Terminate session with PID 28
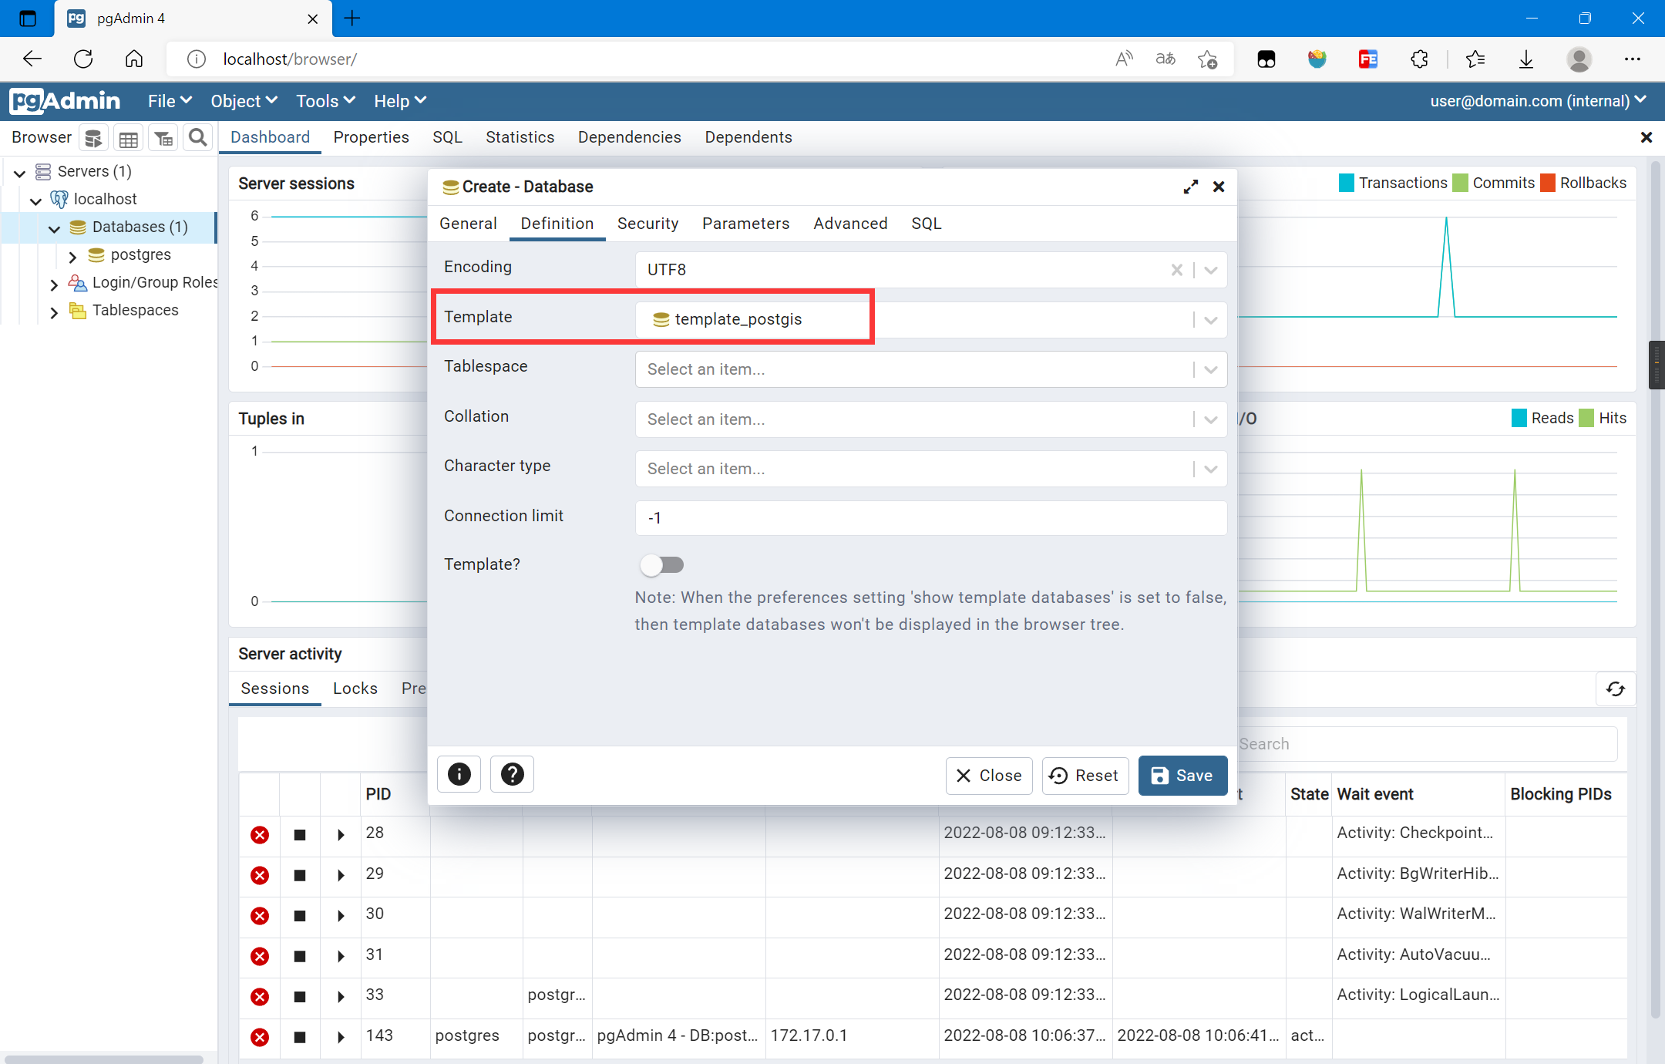Viewport: 1665px width, 1064px height. click(260, 835)
